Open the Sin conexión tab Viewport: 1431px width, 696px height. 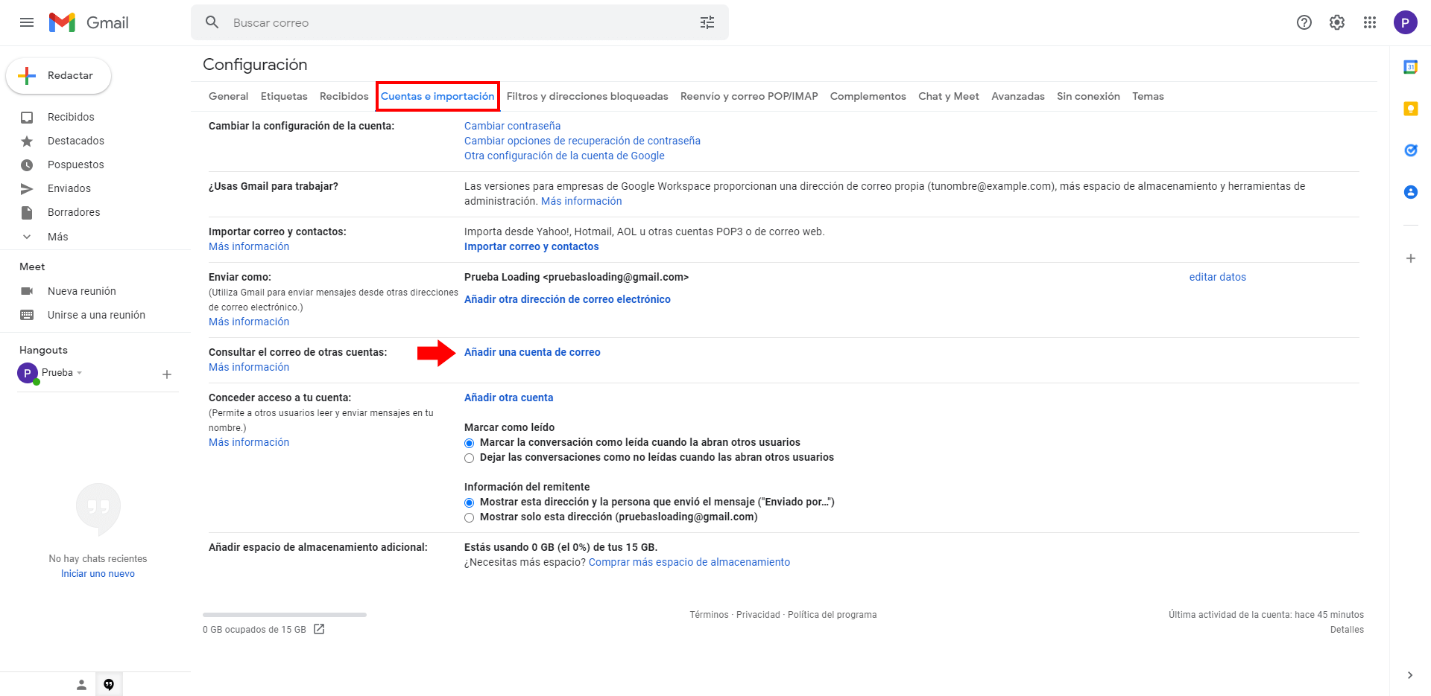tap(1088, 96)
